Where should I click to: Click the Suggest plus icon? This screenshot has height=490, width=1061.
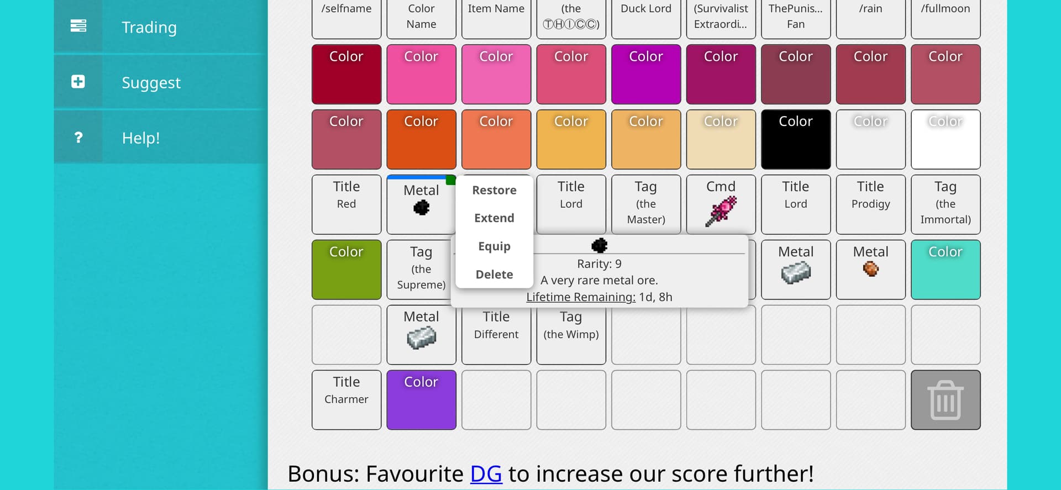click(78, 82)
